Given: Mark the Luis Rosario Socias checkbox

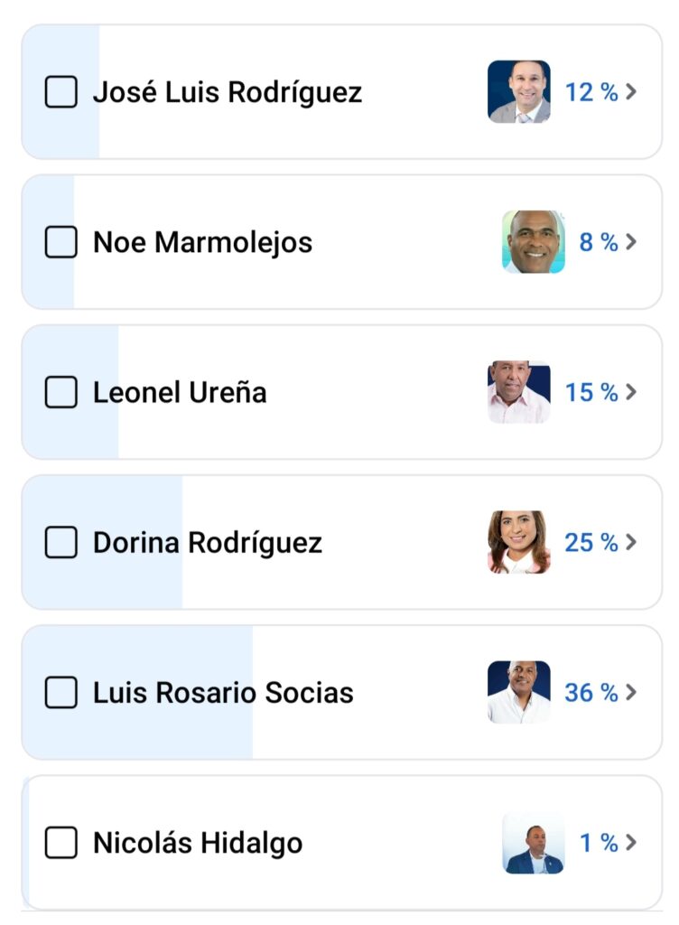Looking at the screenshot, I should [x=60, y=693].
